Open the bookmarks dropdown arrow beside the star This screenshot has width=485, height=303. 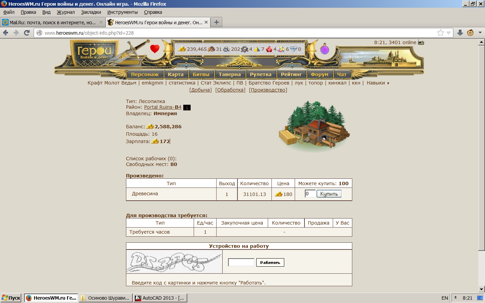tap(448, 33)
